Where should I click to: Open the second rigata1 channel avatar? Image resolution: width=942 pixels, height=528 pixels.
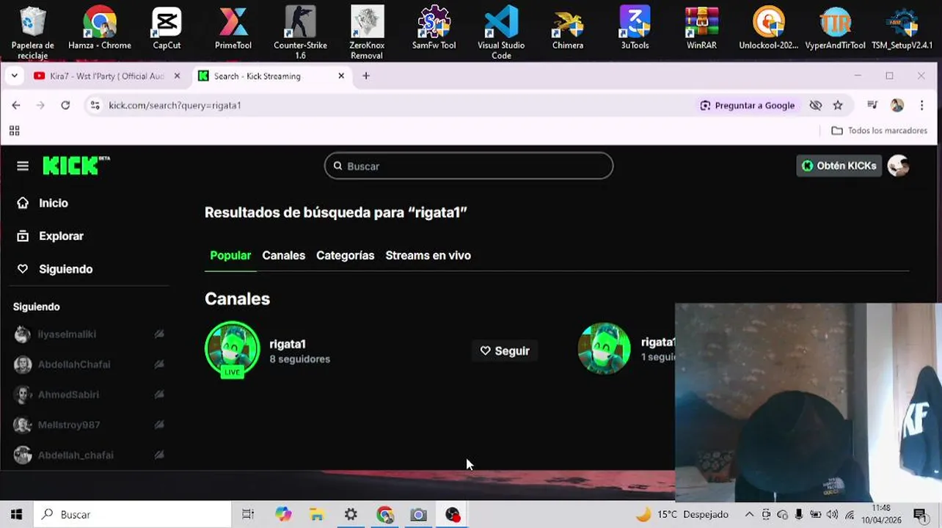coord(605,348)
